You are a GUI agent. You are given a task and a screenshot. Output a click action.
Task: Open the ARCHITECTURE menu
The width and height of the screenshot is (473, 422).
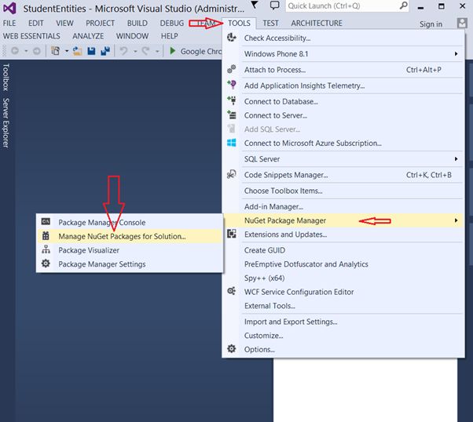pos(317,24)
